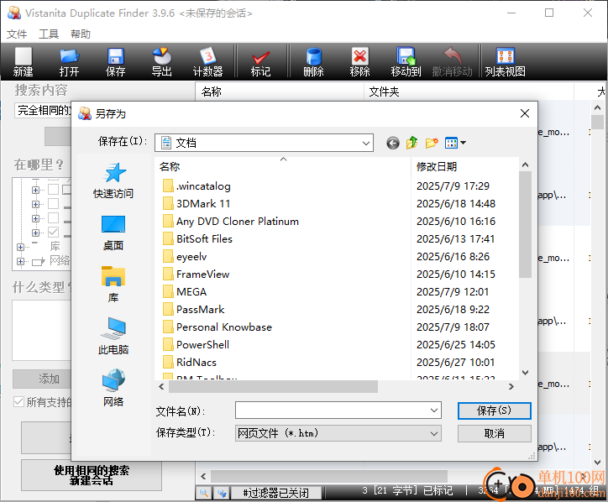The height and width of the screenshot is (502, 608).
Task: Click the magnifier icon in status bar
Action: 204,493
